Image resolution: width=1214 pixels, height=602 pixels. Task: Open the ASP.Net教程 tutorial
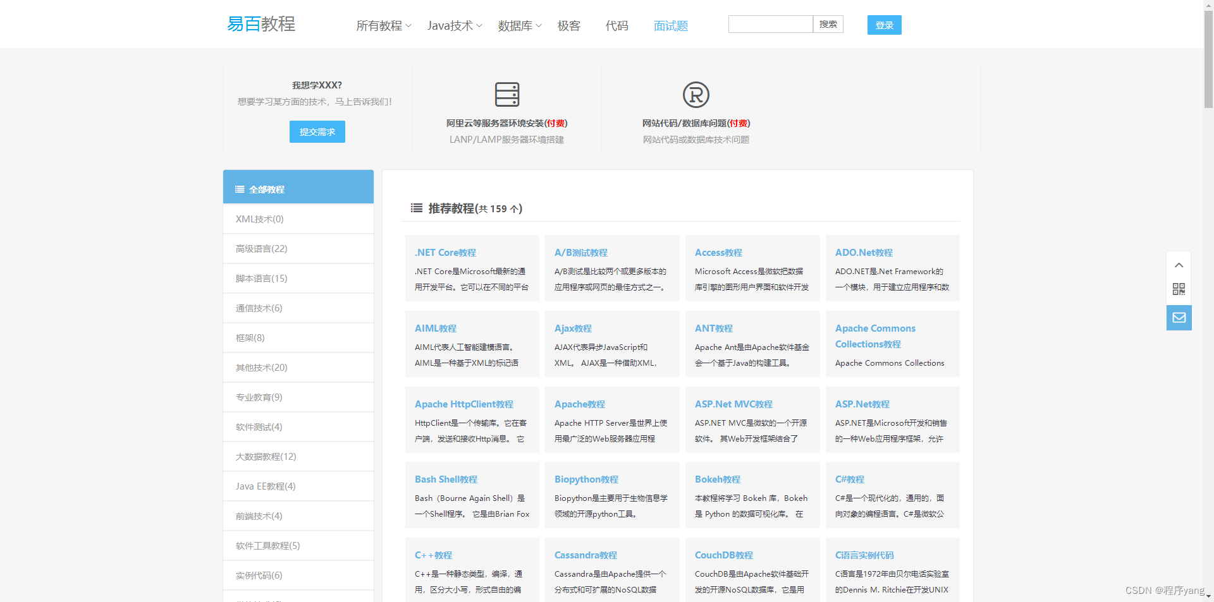(862, 404)
